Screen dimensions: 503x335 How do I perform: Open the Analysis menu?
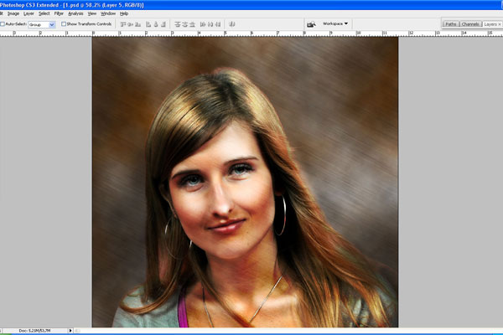tap(75, 13)
